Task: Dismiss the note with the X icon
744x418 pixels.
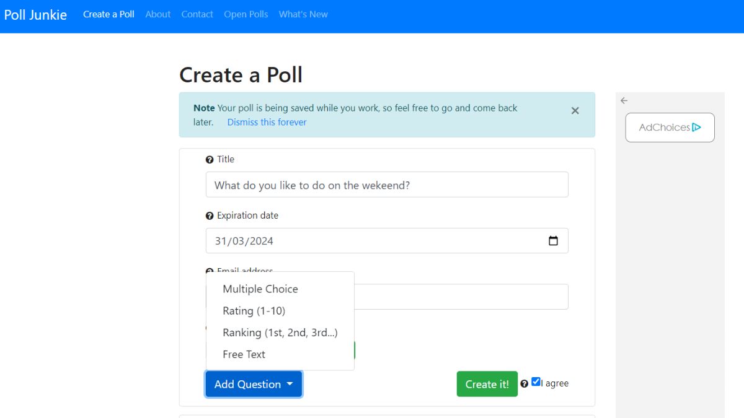Action: point(575,111)
